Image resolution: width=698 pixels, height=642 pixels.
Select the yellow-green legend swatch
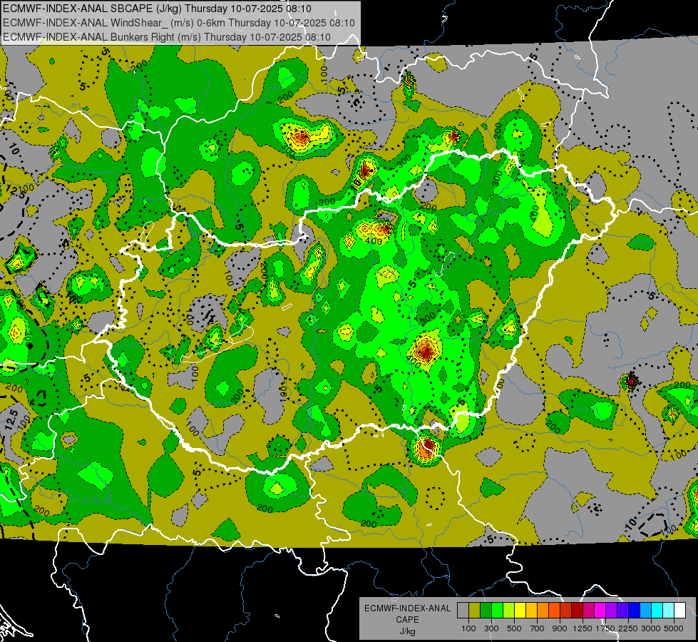click(x=508, y=611)
